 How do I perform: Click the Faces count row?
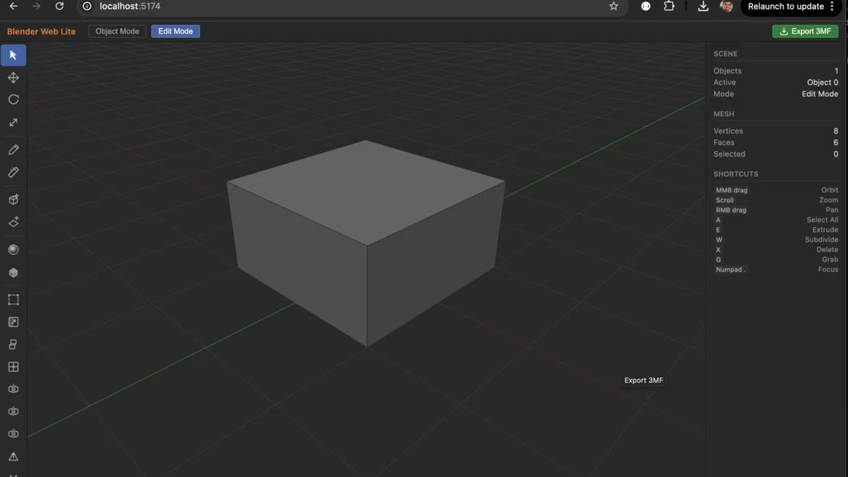tap(776, 142)
